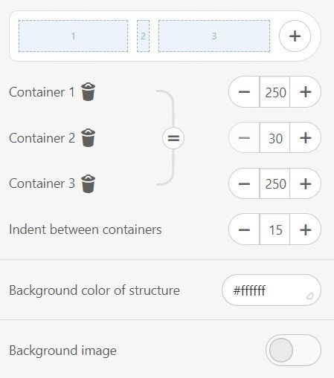
Task: Decrease Container 2 width
Action: pos(244,137)
